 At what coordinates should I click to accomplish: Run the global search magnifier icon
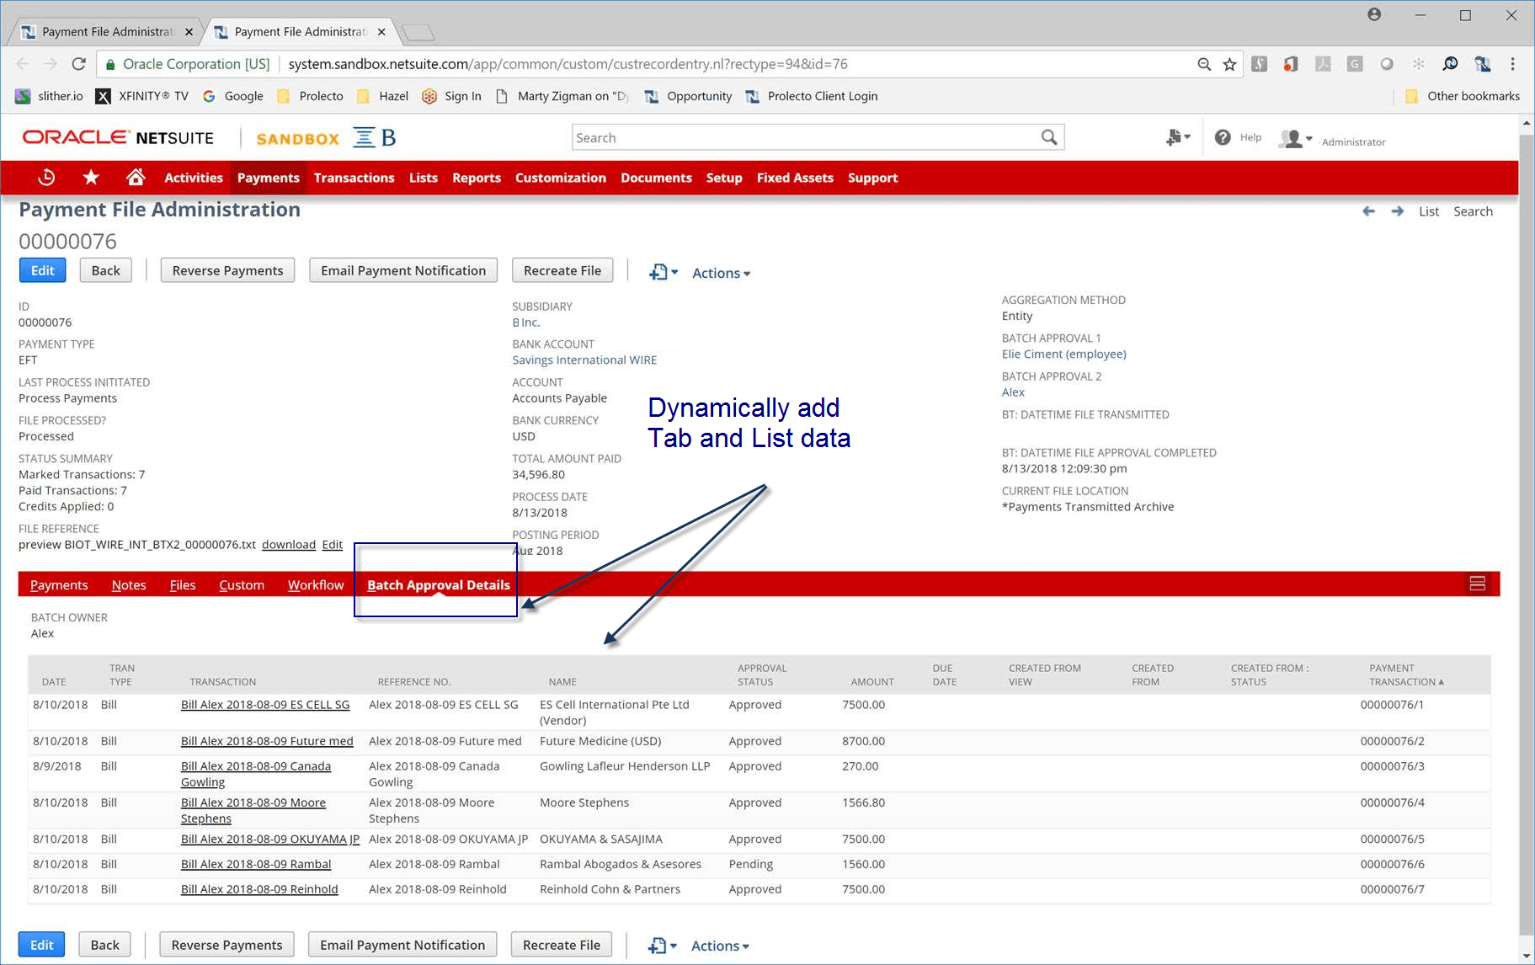tap(1048, 136)
